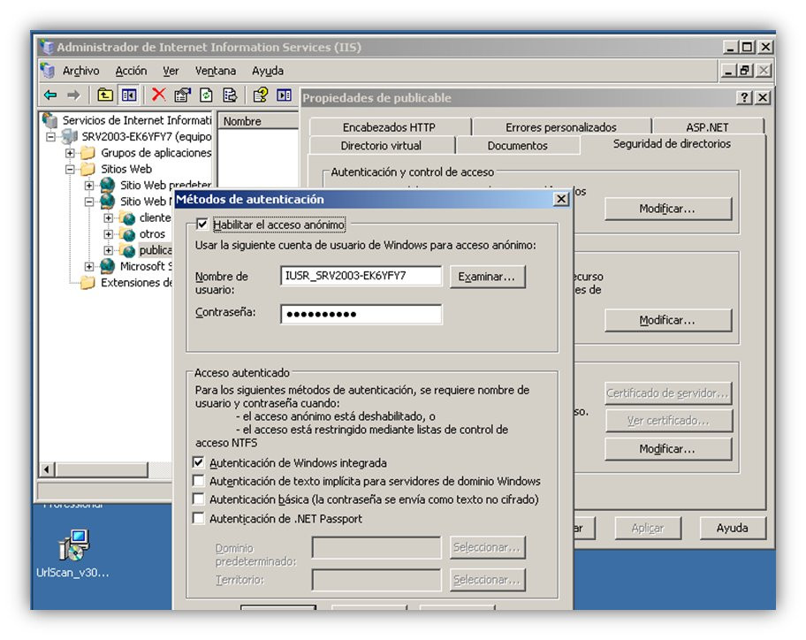Click the otros virtual directory icon

click(127, 234)
